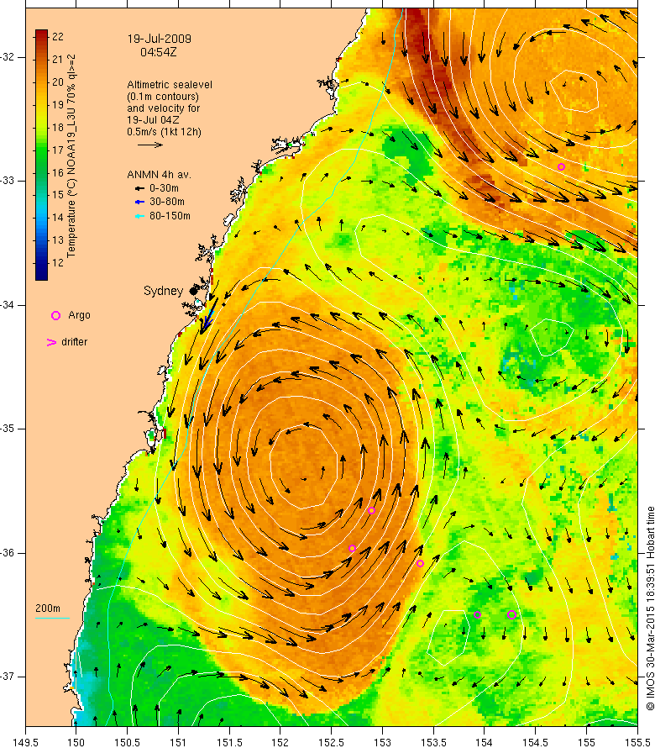Click the Argo marker near 36°S 152.7°E
This screenshot has height=748, width=655.
point(353,548)
